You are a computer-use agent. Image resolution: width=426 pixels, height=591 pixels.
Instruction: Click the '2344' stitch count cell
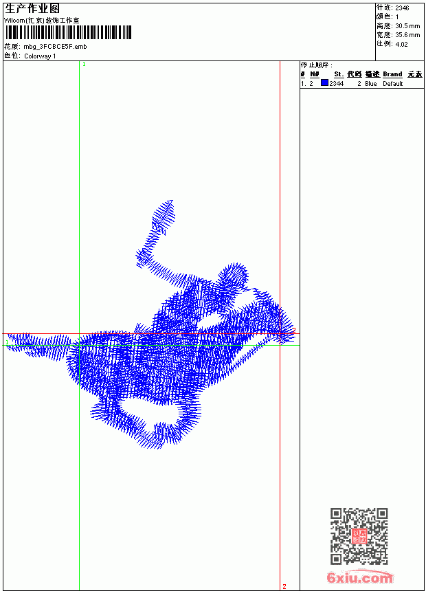pyautogui.click(x=336, y=84)
